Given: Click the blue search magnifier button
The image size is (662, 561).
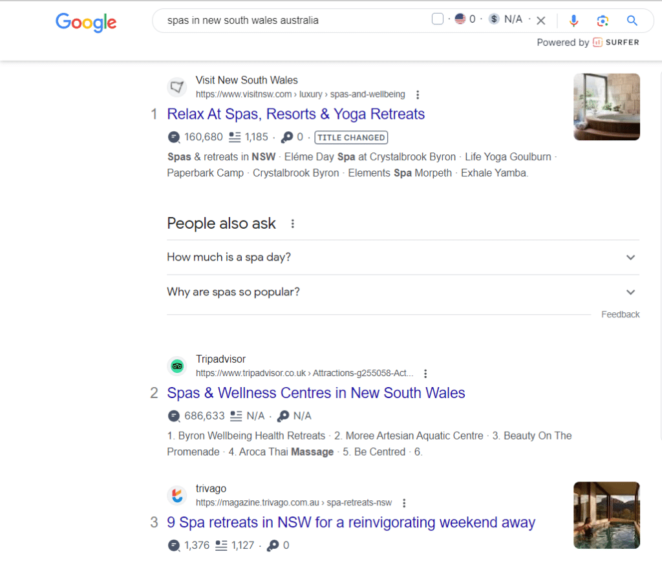Looking at the screenshot, I should click(632, 20).
